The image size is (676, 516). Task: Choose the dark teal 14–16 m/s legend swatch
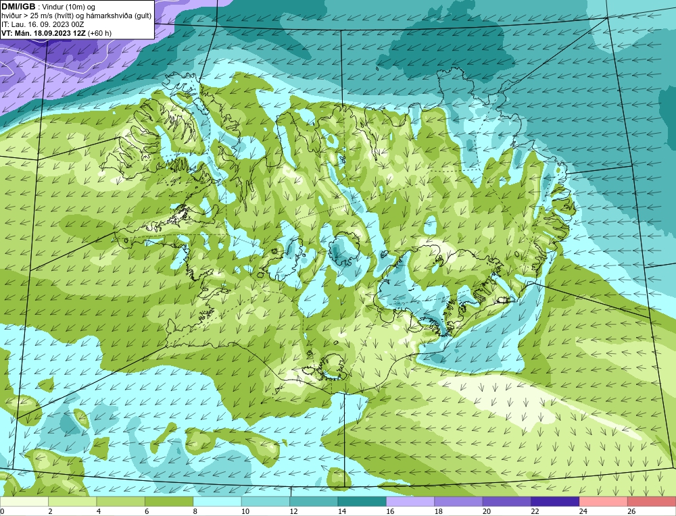362,501
